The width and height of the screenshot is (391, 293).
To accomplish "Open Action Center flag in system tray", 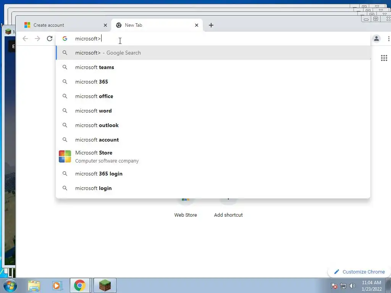I will point(334,286).
